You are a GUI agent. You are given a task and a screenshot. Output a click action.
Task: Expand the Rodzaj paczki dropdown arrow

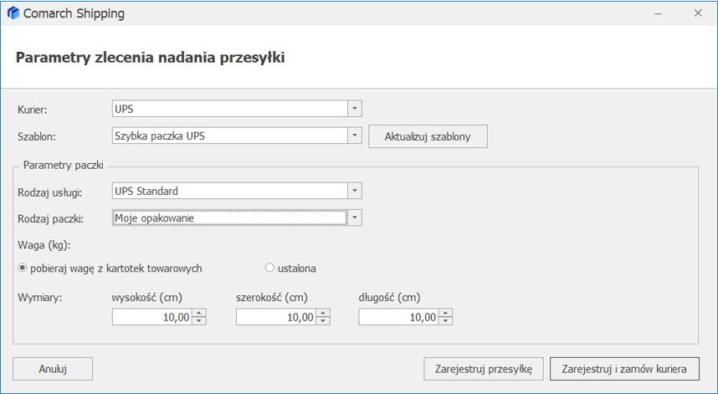coord(355,218)
